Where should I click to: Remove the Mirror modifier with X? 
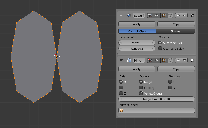pos(192,60)
